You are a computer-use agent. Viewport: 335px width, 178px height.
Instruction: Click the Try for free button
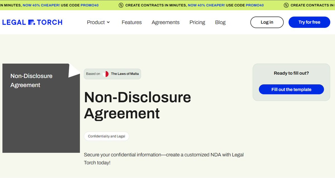click(x=309, y=22)
